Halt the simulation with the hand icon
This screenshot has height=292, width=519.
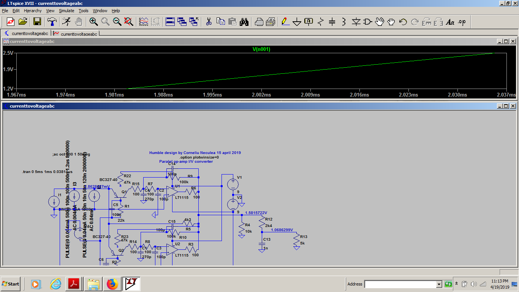click(x=79, y=22)
